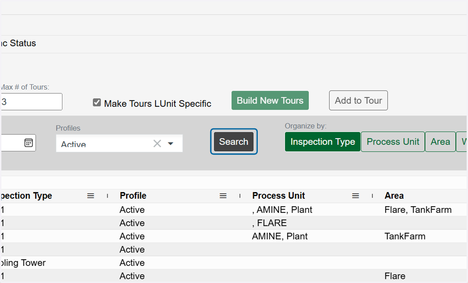Select the cell "Flare, TankFarm"

click(x=418, y=210)
